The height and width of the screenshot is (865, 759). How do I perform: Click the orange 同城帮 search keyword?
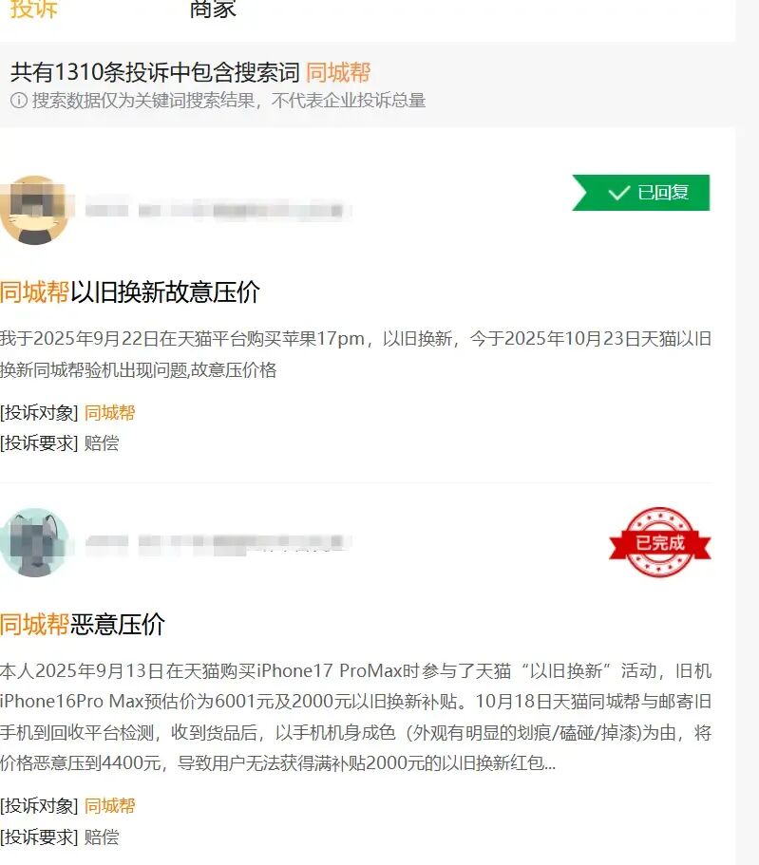point(338,72)
